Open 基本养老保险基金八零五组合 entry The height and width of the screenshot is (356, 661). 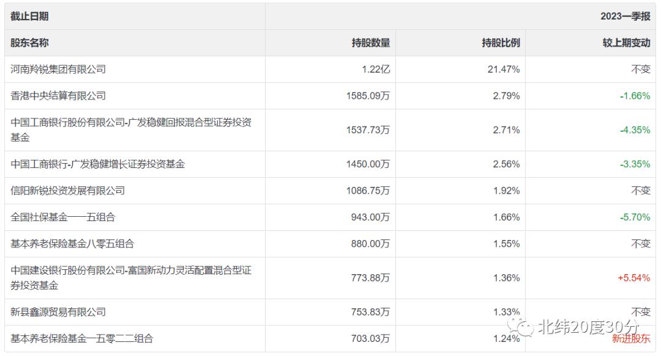pyautogui.click(x=72, y=244)
